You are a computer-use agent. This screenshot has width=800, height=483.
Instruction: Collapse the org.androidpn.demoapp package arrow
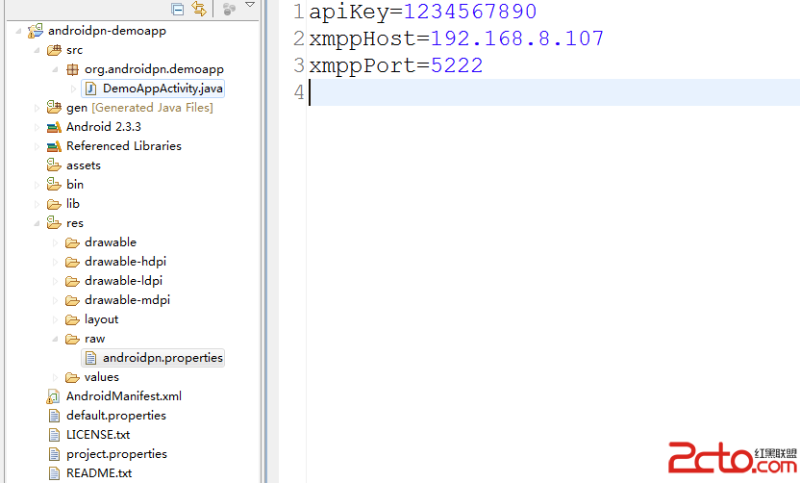pyautogui.click(x=55, y=69)
